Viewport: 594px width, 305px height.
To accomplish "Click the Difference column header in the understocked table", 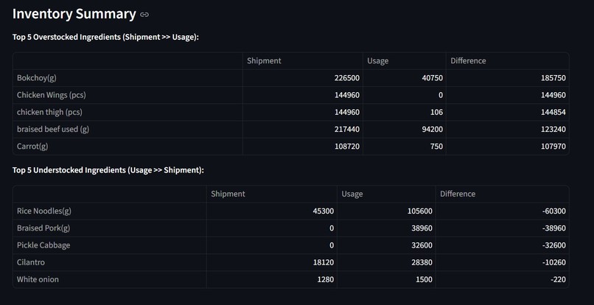I will [503, 194].
